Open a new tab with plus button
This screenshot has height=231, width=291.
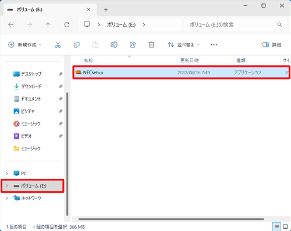click(x=106, y=9)
